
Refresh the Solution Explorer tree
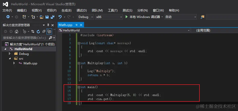point(38,31)
